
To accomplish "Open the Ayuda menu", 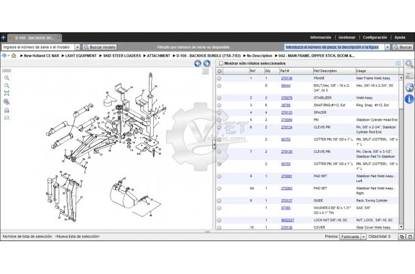I will [400, 38].
